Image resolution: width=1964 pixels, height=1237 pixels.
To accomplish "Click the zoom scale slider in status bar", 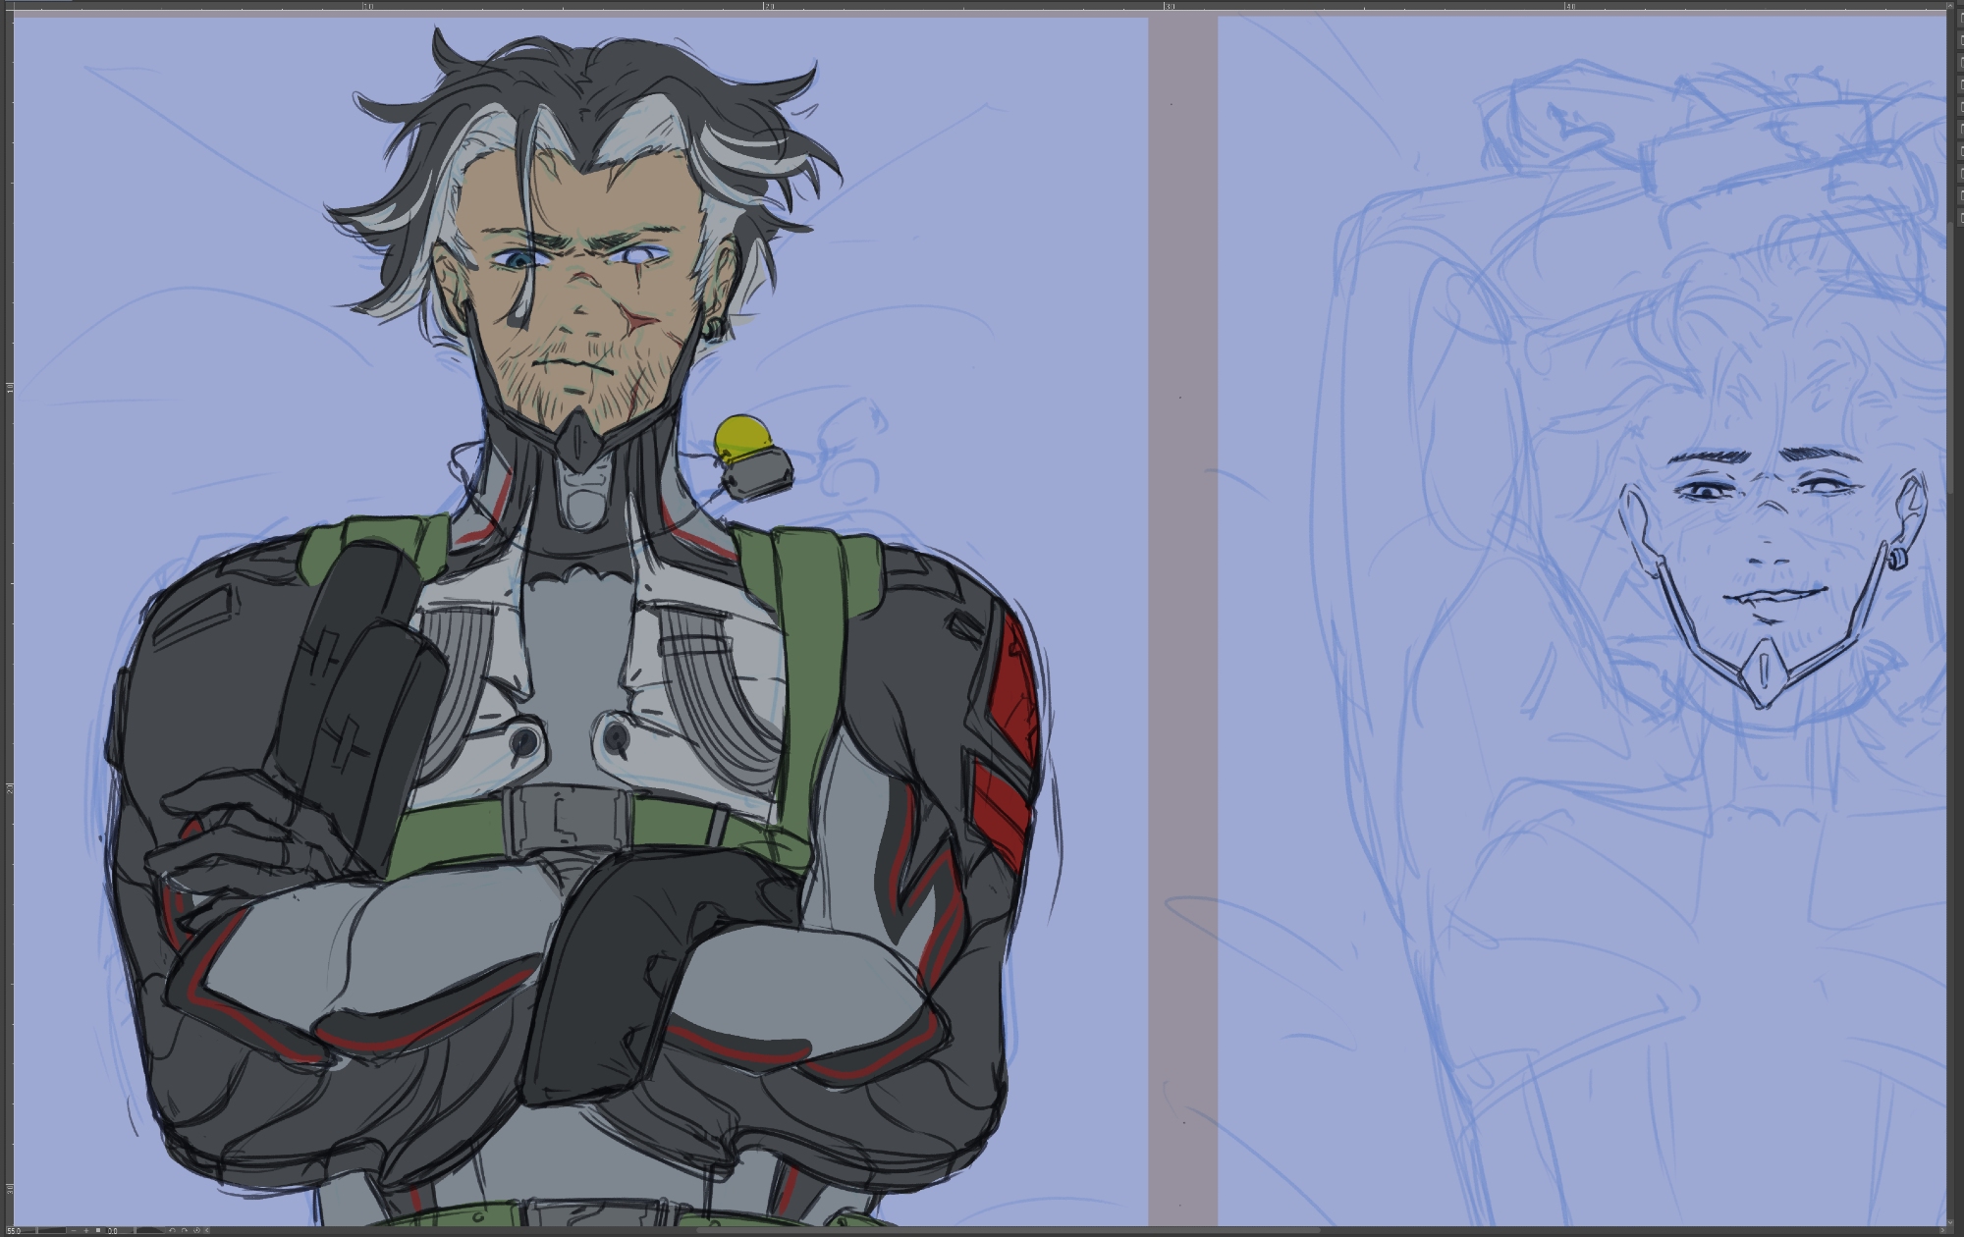I will coord(51,1230).
